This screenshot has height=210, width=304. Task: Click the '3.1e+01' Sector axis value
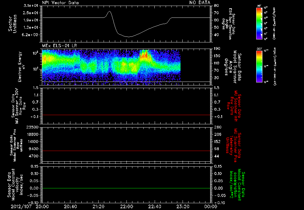(31, 6)
